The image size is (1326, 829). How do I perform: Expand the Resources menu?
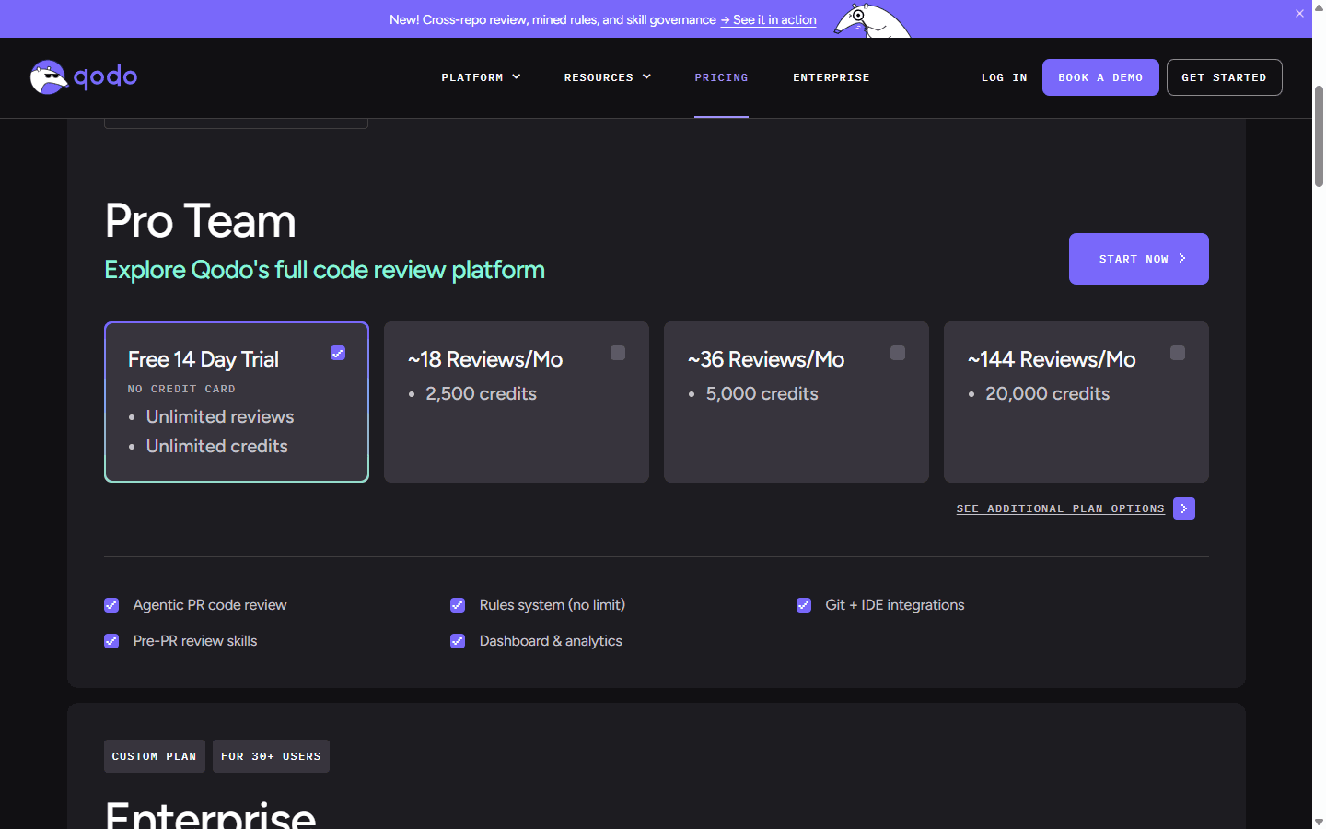pos(608,77)
